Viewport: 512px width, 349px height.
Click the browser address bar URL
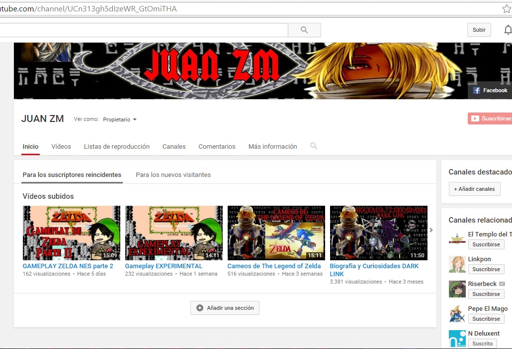tap(88, 9)
